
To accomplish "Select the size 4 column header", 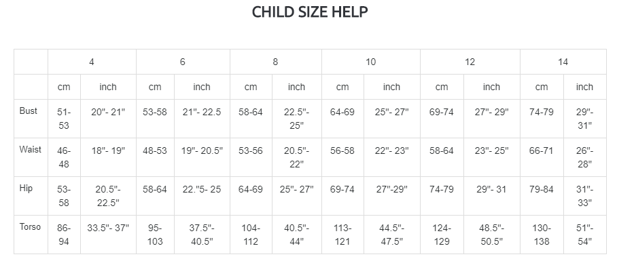I will click(x=92, y=62).
